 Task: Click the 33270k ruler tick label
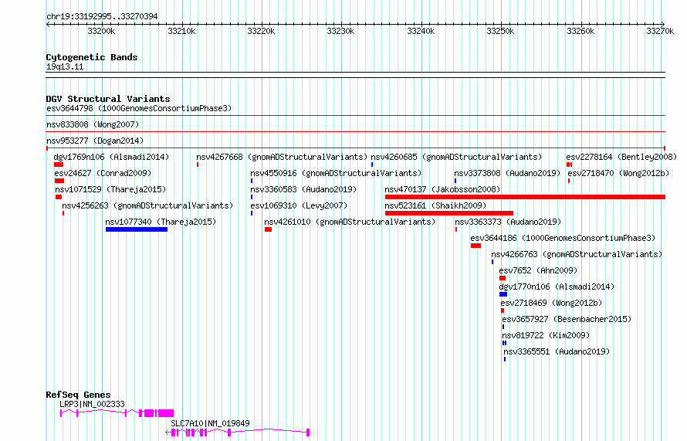pyautogui.click(x=660, y=31)
